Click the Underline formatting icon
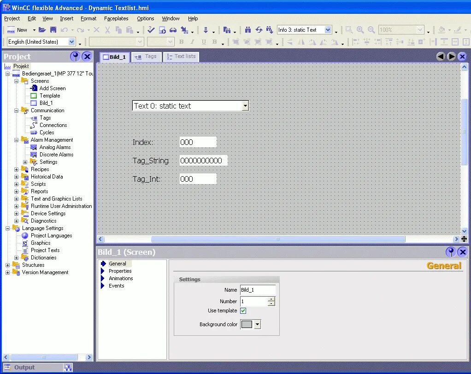Viewport: 471px width, 374px height. coord(204,42)
